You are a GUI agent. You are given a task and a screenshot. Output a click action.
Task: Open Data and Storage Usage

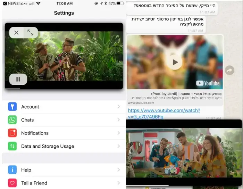(64, 146)
